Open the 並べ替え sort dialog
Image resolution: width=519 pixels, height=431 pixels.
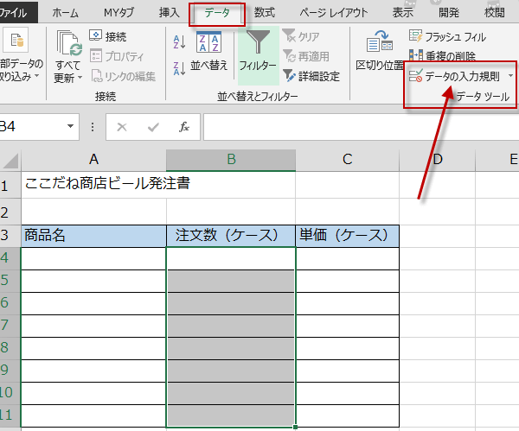click(x=208, y=51)
